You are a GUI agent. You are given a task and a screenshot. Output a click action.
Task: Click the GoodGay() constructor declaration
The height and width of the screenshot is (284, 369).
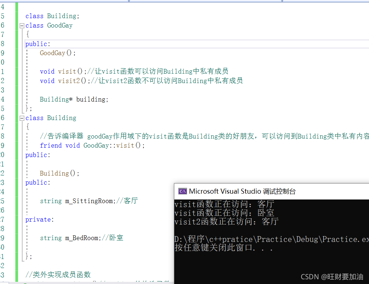click(58, 53)
